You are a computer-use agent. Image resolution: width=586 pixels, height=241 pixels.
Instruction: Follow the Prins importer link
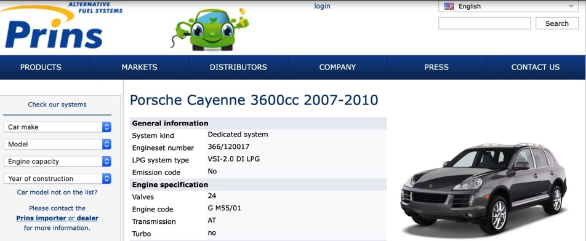41,218
